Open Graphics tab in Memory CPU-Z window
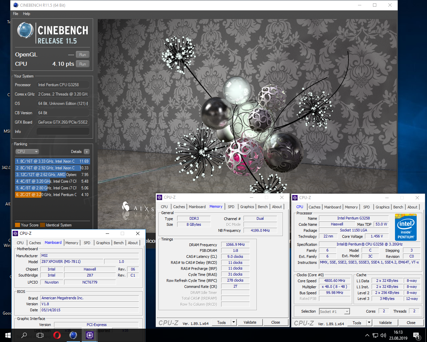Screen dimensions: 427x342 coord(247,207)
